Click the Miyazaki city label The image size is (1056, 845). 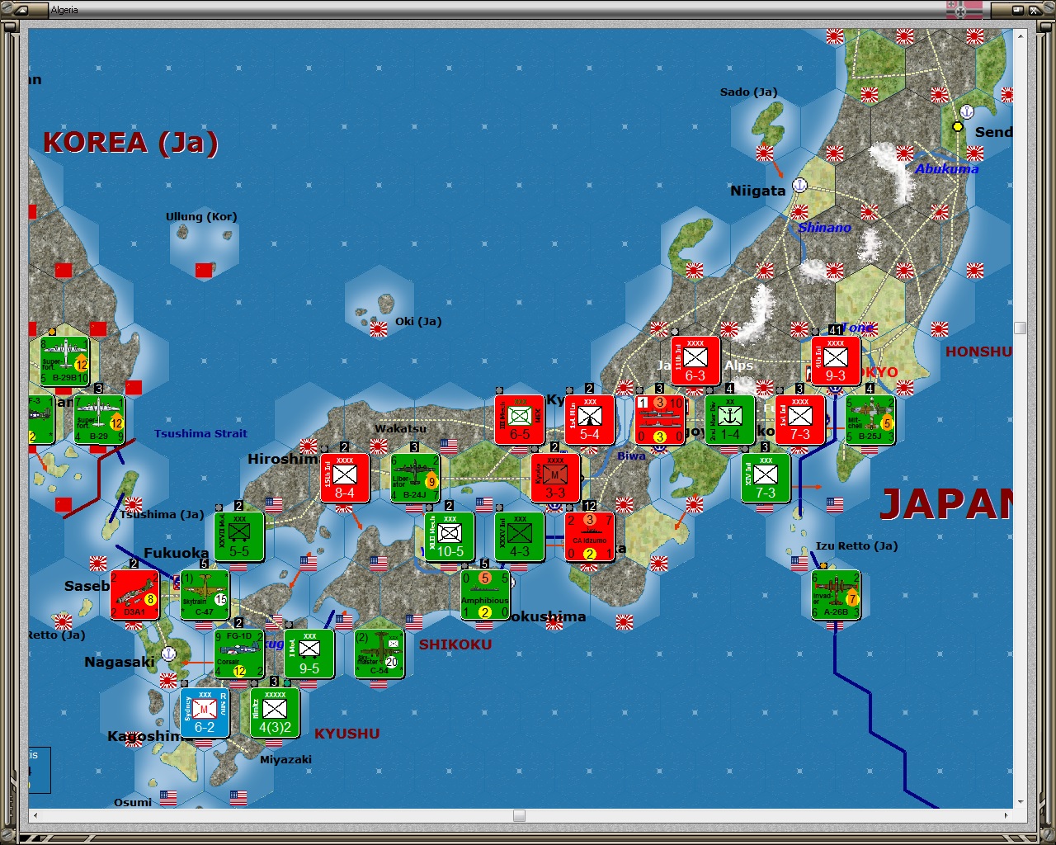point(285,759)
